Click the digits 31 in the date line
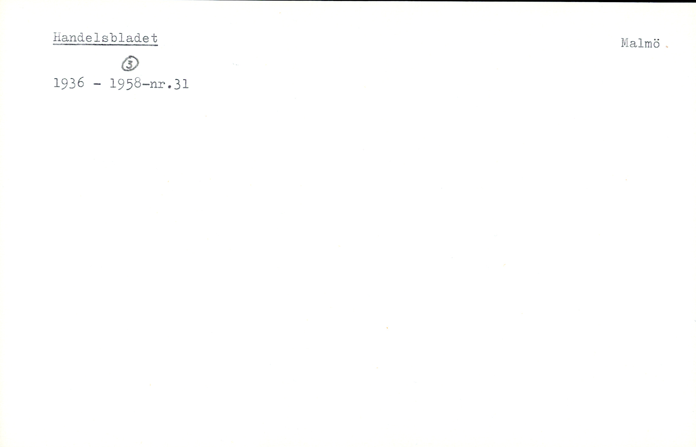Viewport: 696px width, 447px height. point(181,84)
